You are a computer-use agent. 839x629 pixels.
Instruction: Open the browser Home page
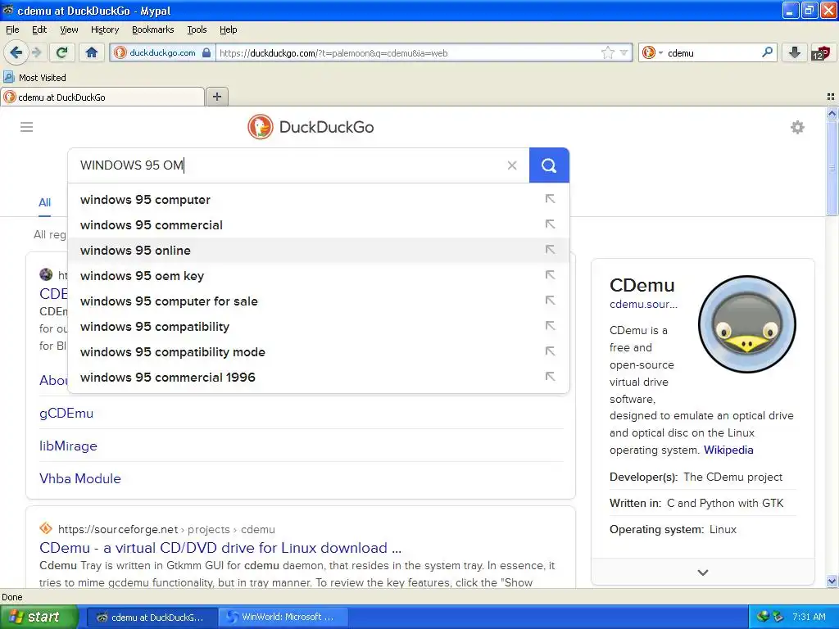(92, 52)
